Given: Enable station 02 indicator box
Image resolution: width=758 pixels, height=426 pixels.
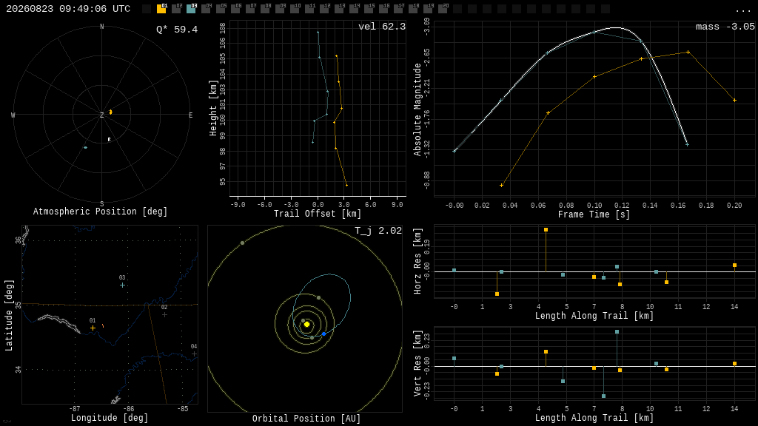Looking at the screenshot, I should coord(176,8).
